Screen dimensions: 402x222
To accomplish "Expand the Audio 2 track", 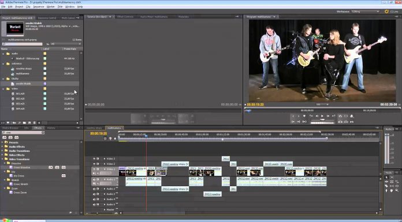I will (x=105, y=189).
